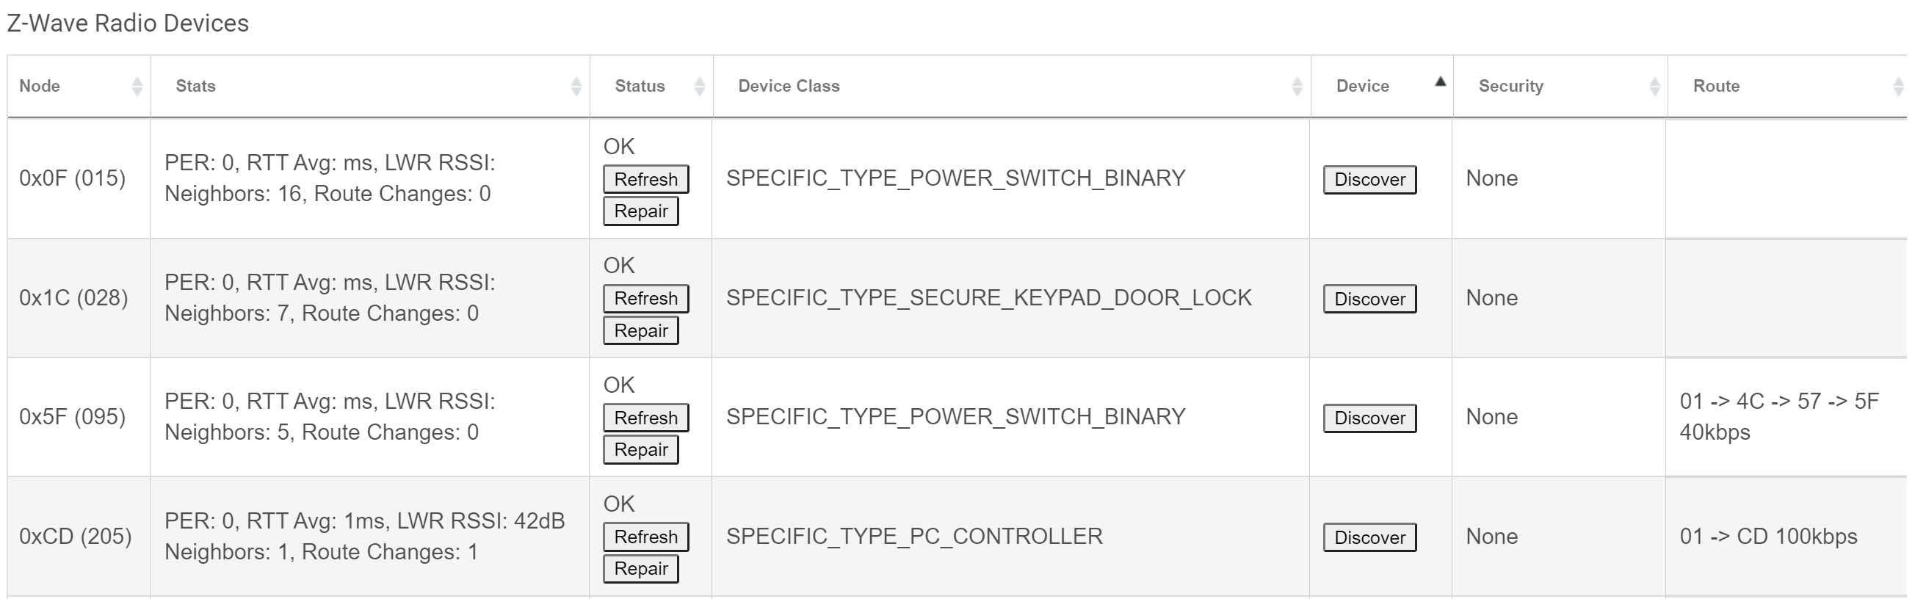Image resolution: width=1915 pixels, height=599 pixels.
Task: Refresh the door lock node 0x1C
Action: 646,299
